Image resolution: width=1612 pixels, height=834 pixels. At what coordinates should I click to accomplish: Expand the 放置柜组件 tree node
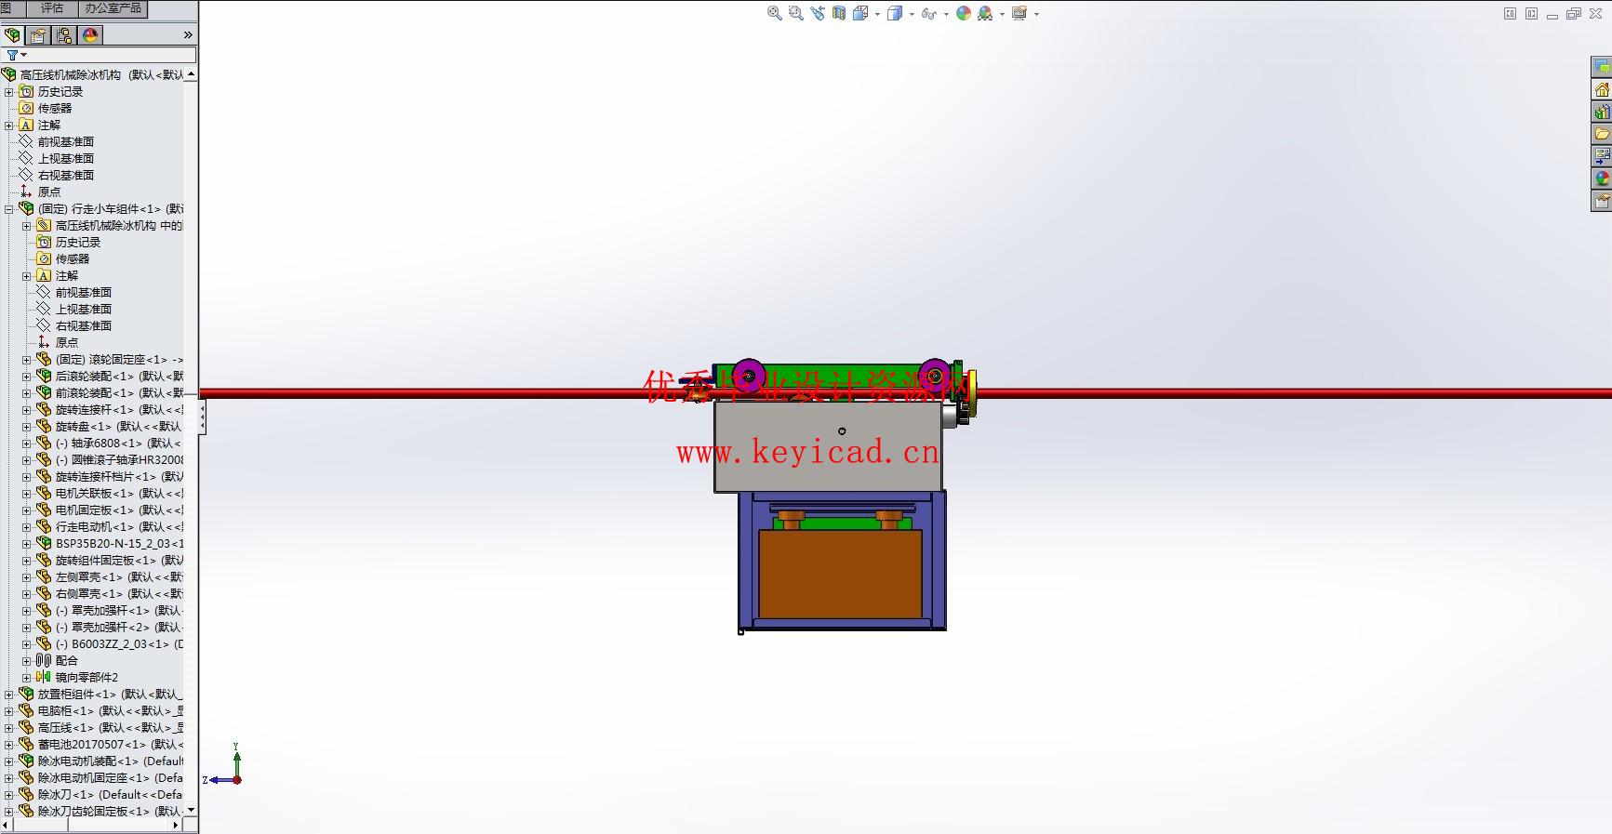[x=9, y=695]
